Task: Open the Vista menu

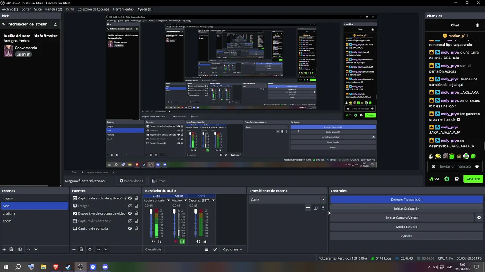Action: coord(38,9)
